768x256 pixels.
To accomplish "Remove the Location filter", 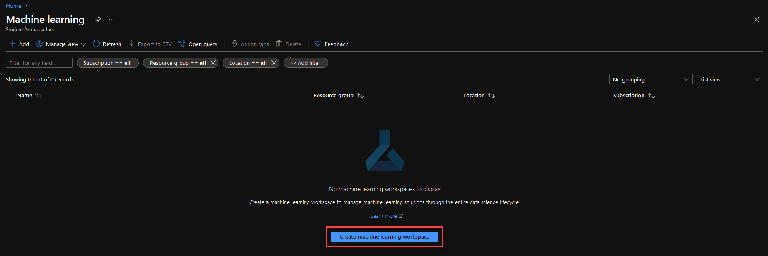I will pyautogui.click(x=274, y=63).
